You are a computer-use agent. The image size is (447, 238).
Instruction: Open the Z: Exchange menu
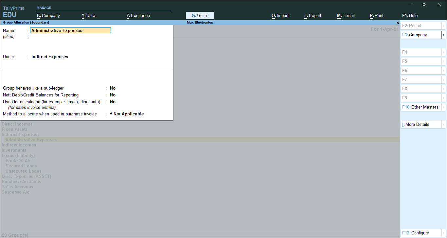pos(138,15)
